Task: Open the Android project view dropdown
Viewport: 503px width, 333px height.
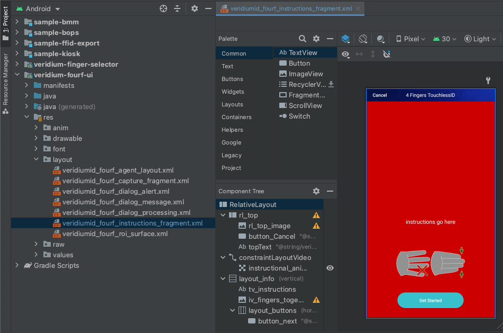Action: (x=38, y=8)
